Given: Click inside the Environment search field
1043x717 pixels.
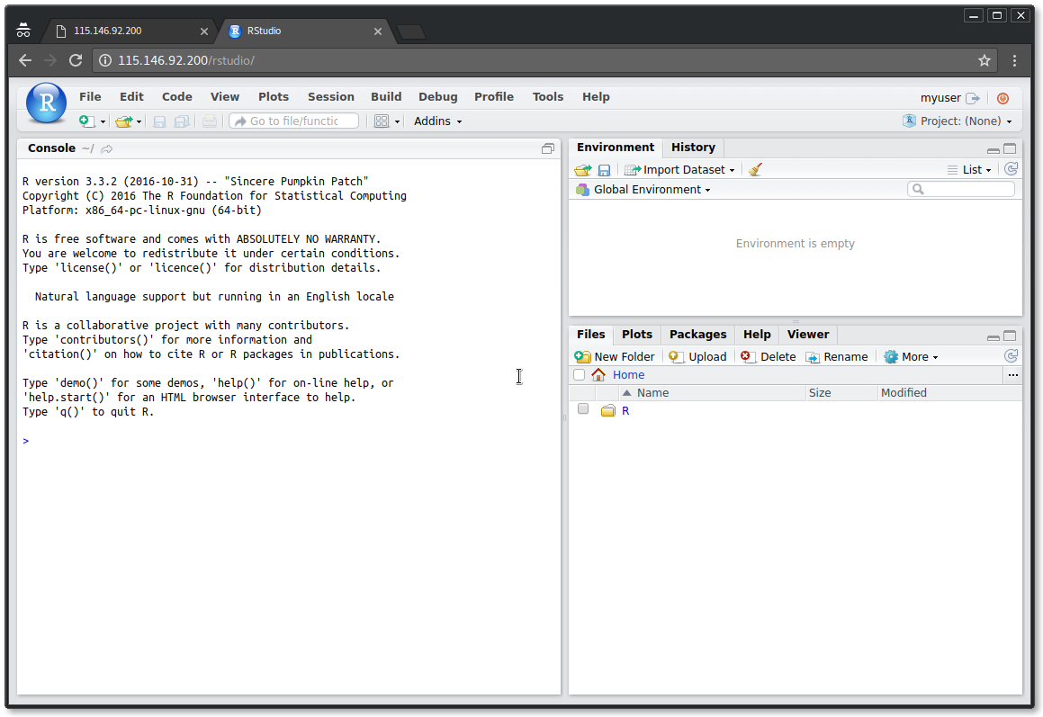Looking at the screenshot, I should 963,189.
